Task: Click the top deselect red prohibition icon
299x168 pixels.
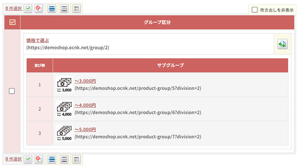Action: pos(39,9)
